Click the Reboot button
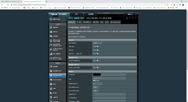Viewport: 188px width, 102px height. click(91, 14)
